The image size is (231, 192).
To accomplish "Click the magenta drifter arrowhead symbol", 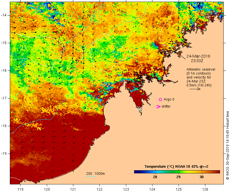I will (x=159, y=107).
